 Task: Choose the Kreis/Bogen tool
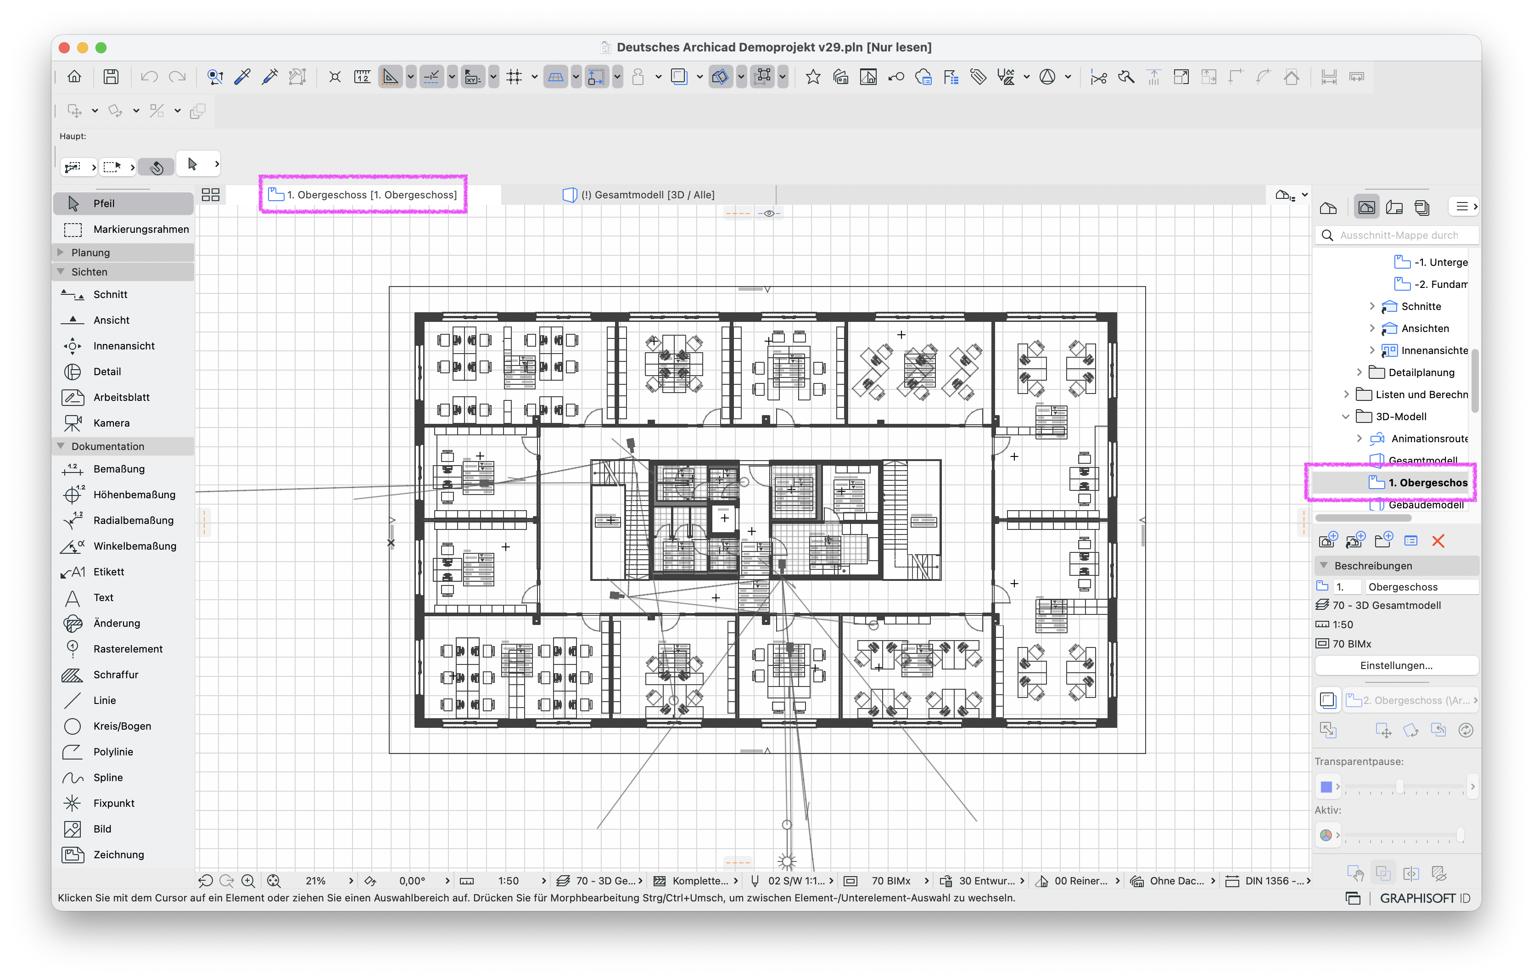point(123,726)
